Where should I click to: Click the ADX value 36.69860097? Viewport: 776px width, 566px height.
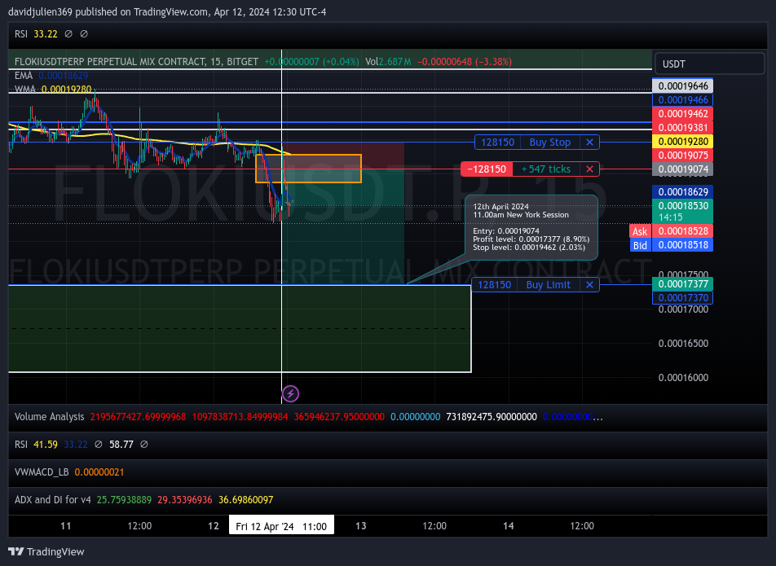(x=246, y=500)
